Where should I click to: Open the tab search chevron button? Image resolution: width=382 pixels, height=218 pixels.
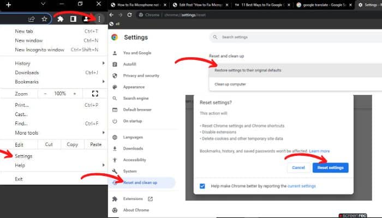(43, 4)
